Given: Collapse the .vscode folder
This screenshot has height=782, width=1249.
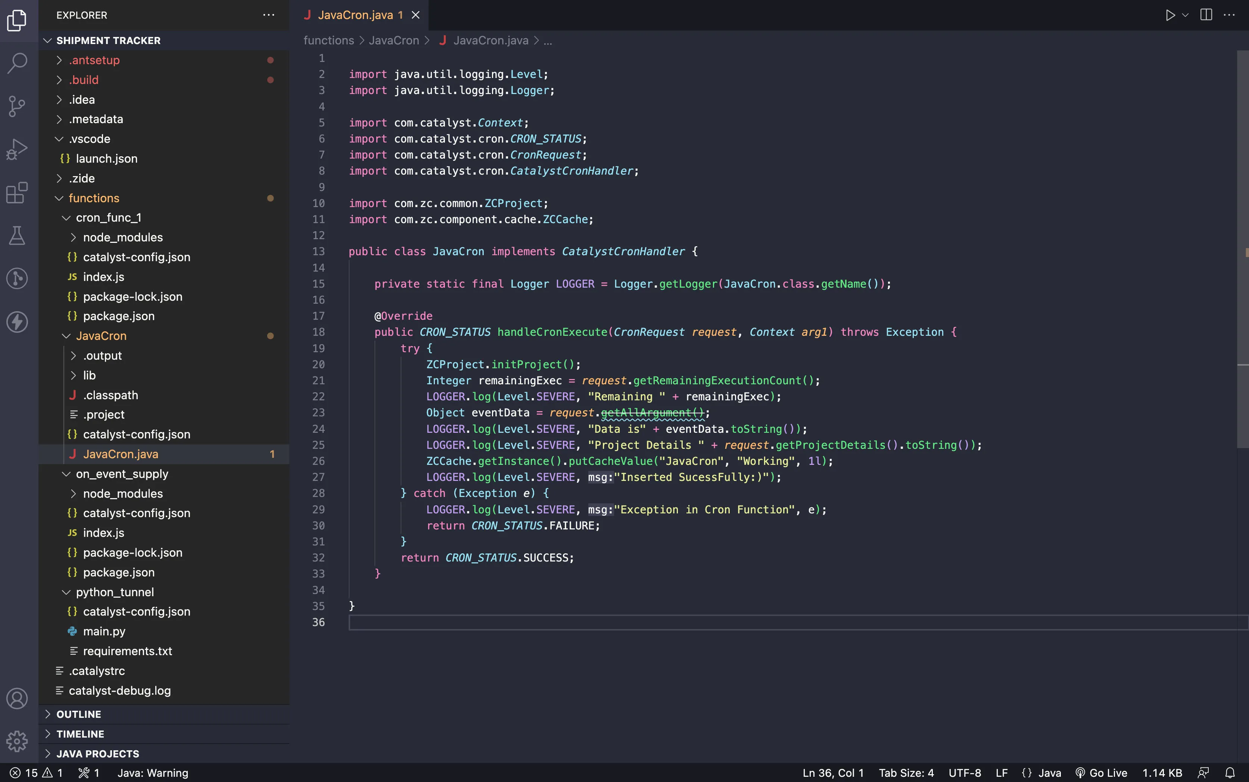Looking at the screenshot, I should coord(164,139).
